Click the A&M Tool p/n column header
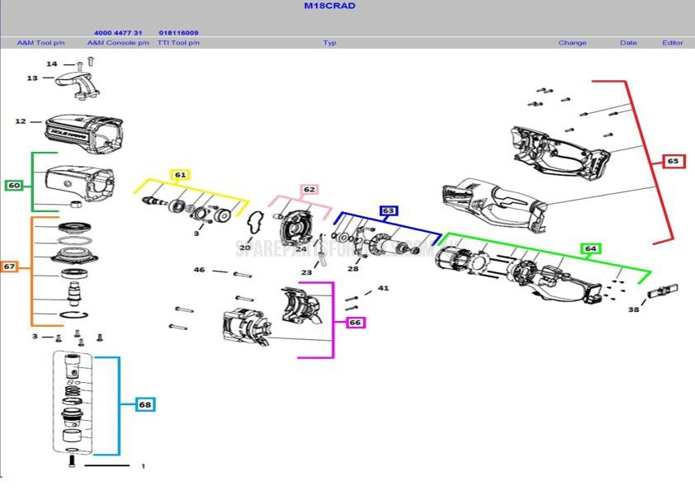The image size is (695, 491). coord(40,43)
